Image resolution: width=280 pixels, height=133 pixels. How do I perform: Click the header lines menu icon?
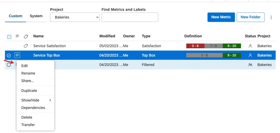(x=17, y=36)
